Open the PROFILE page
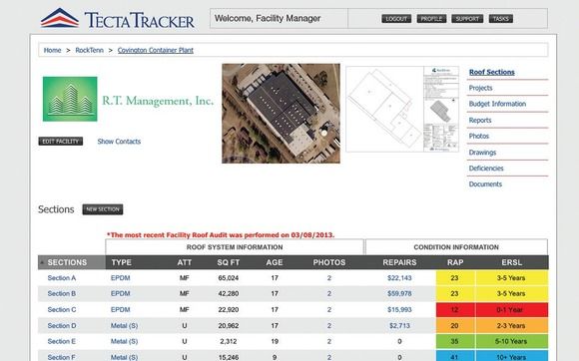 tap(431, 19)
